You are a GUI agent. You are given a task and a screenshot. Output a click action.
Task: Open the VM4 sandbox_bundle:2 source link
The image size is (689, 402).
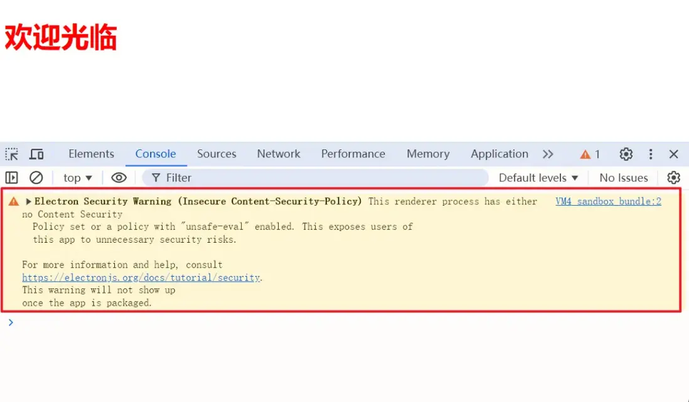[x=608, y=202]
